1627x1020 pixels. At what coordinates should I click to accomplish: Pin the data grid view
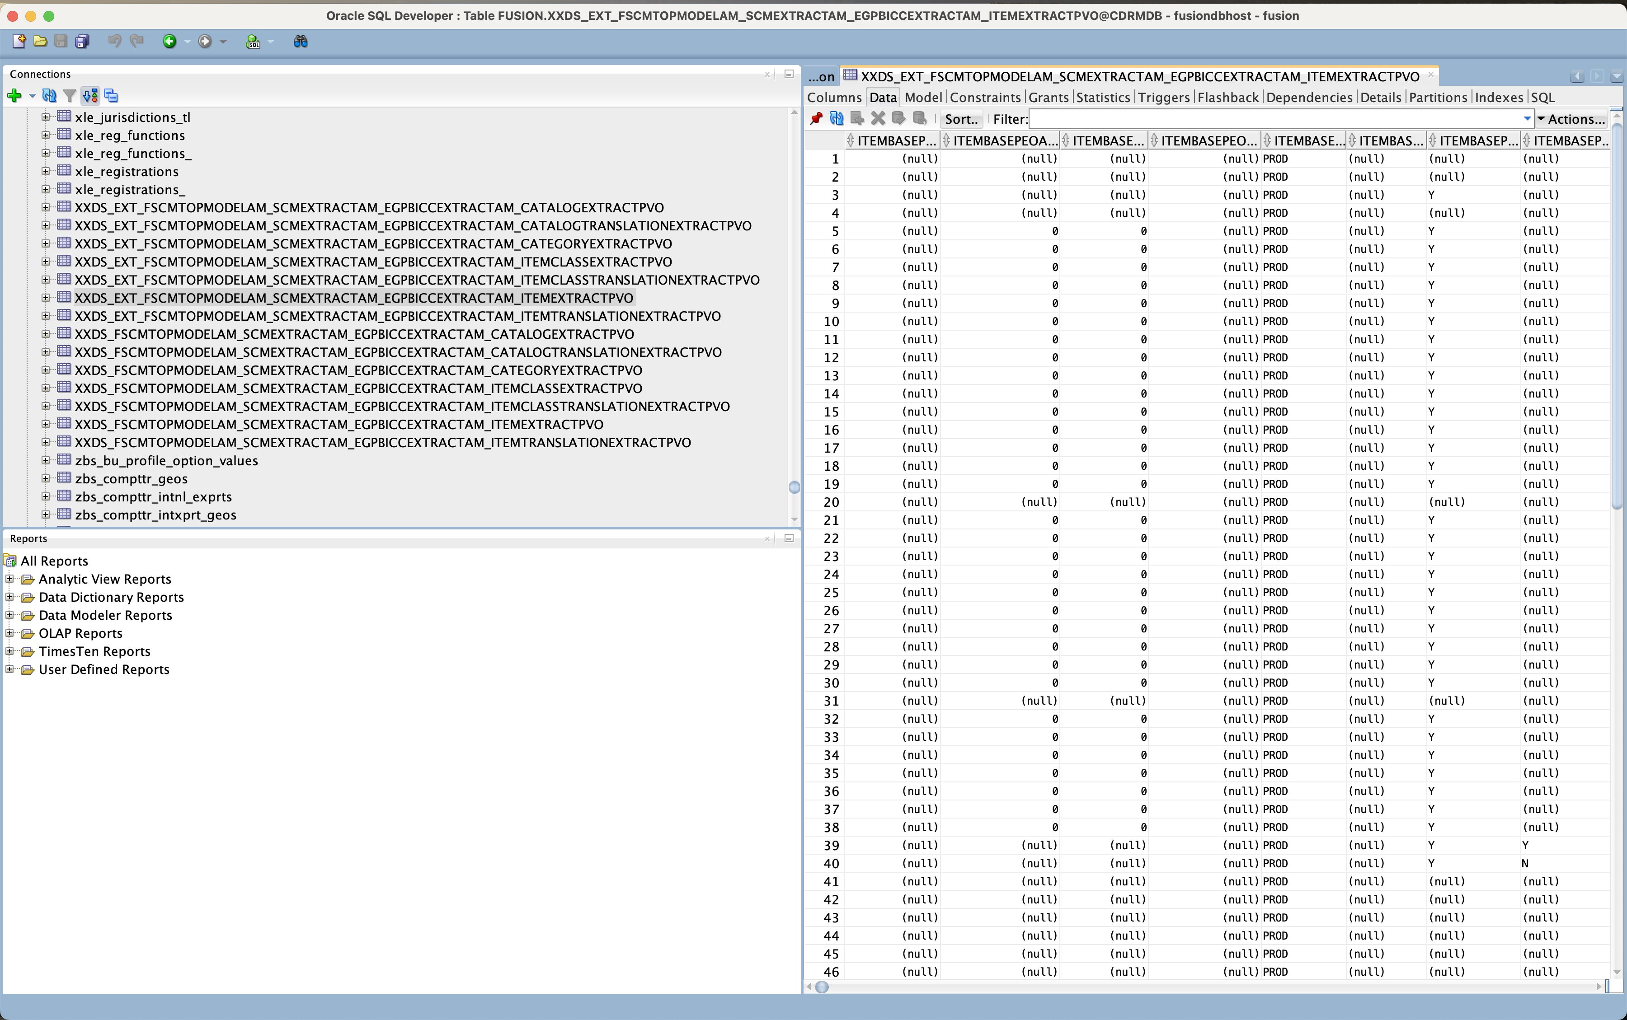[x=816, y=119]
